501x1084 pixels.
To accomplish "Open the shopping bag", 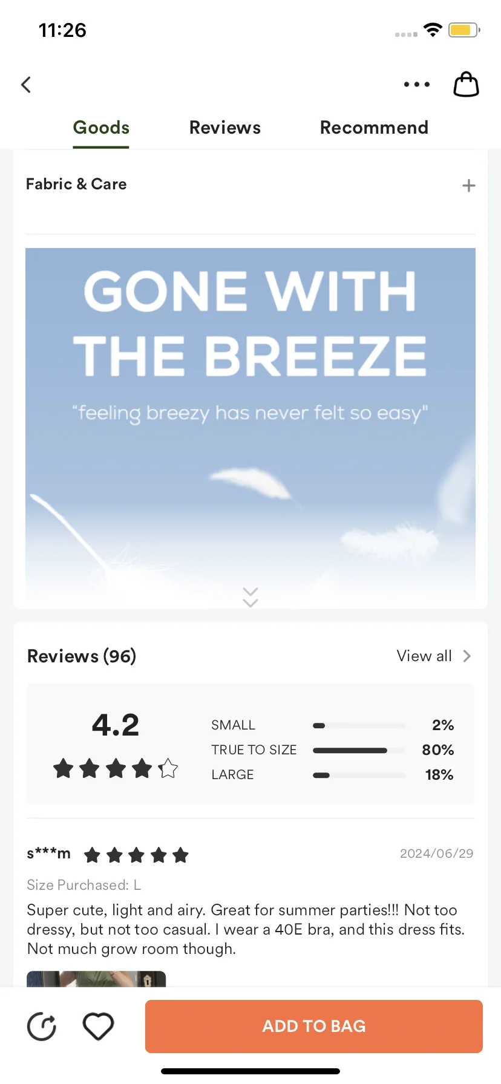I will [466, 85].
